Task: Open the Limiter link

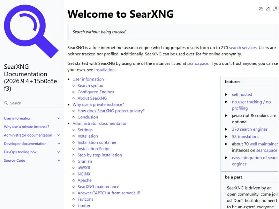Action: (84, 206)
